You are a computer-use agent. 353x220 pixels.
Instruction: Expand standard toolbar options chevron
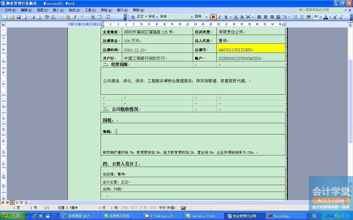pos(125,17)
